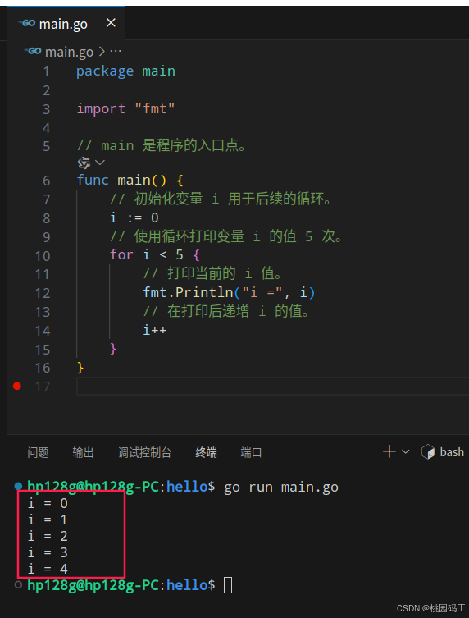Click the Go icon in breadcrumb
Screen dimensions: 469x618
33,51
